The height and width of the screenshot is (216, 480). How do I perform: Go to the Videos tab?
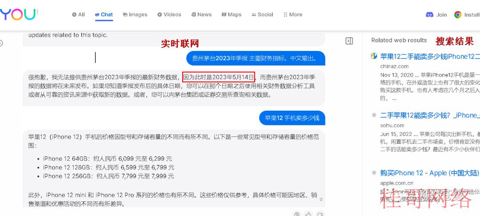coord(169,14)
